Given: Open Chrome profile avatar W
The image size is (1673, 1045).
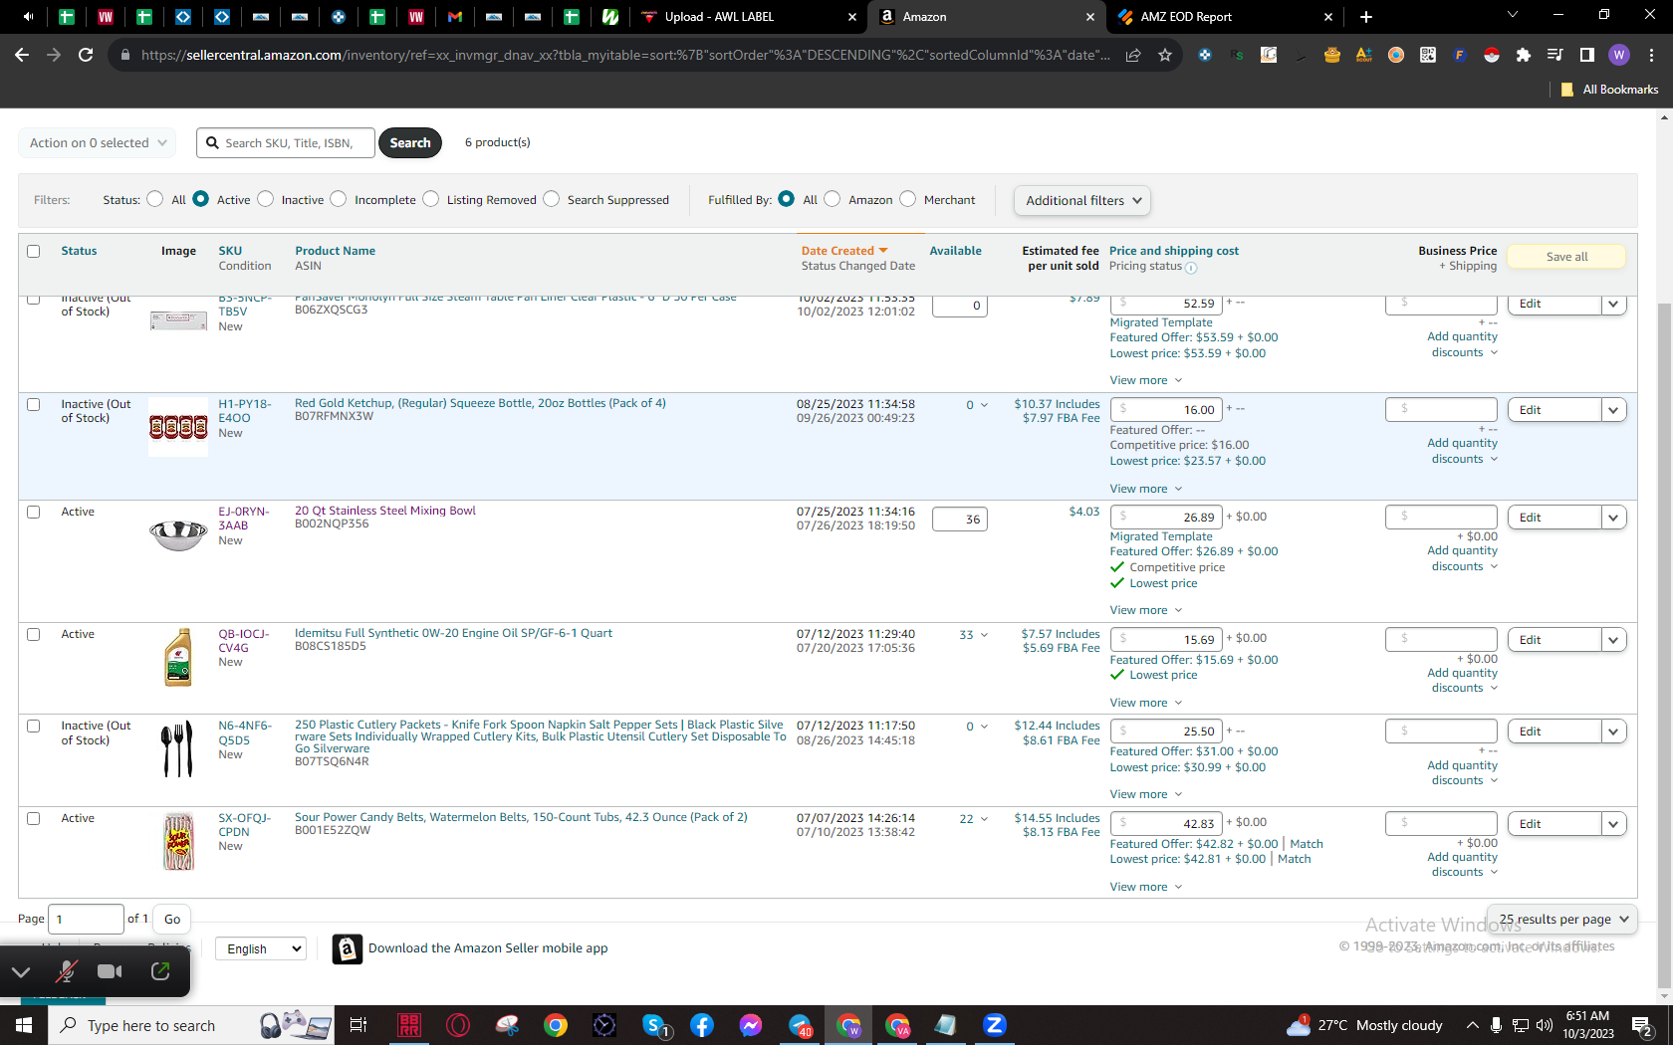Looking at the screenshot, I should (x=1619, y=55).
